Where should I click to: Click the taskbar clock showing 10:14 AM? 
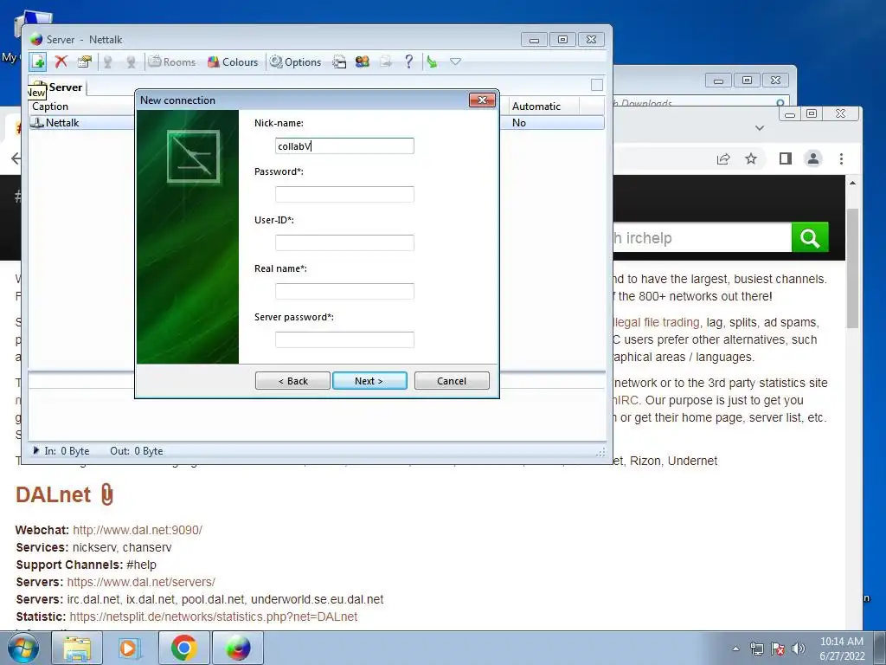click(842, 649)
